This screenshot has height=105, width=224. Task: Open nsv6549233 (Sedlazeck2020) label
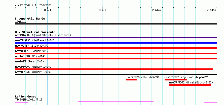(x=35, y=40)
